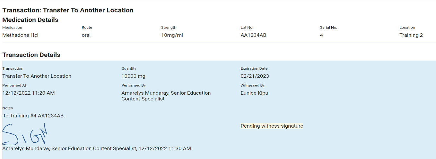The image size is (436, 159).
Task: Click the serial number value 4
Action: coord(321,35)
